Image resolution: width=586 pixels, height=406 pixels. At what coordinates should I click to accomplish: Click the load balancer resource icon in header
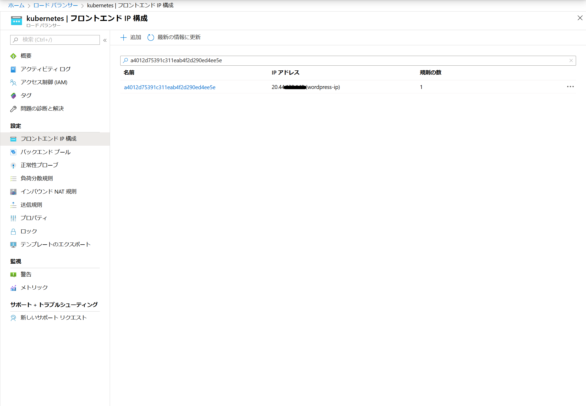point(17,21)
